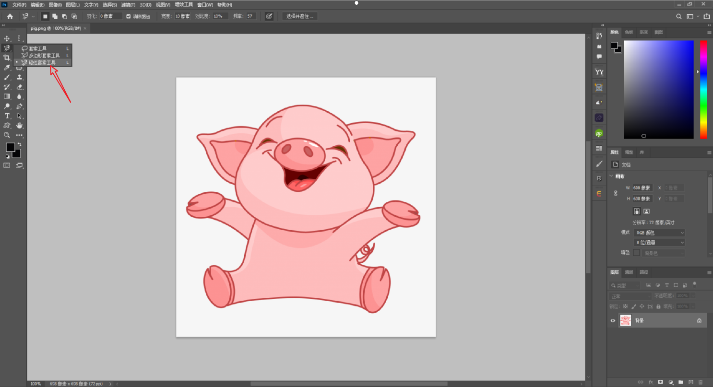Open the 正常 blend mode dropdown

click(x=630, y=296)
